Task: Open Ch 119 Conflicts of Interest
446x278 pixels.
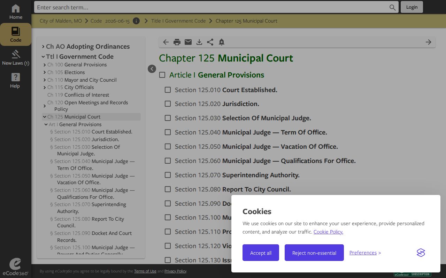Action: tap(78, 95)
